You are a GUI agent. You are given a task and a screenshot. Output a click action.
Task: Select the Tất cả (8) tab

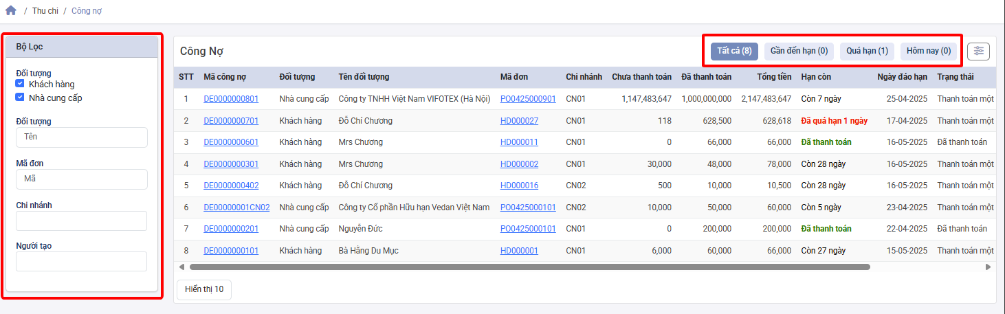[x=734, y=51]
